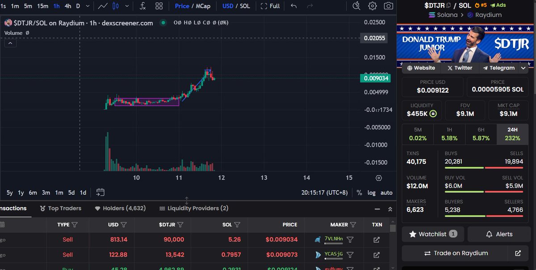Open the go-to-date calendar icon

click(x=100, y=192)
